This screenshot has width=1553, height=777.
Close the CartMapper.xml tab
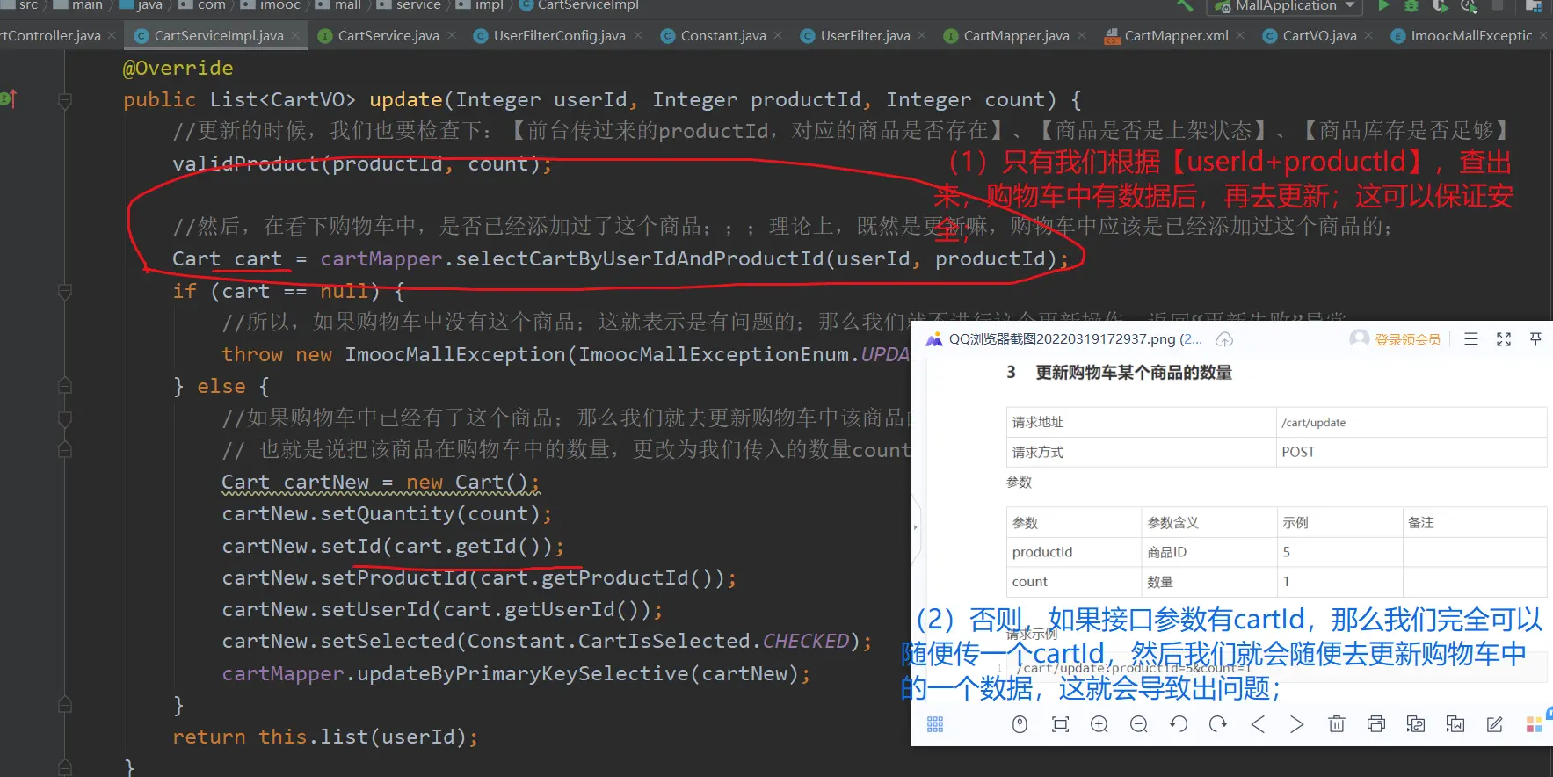[1240, 36]
